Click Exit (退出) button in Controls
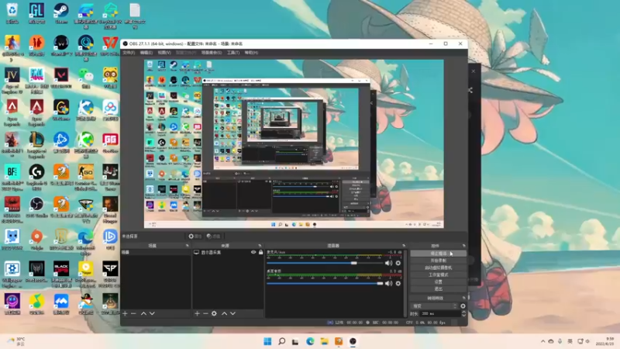 pyautogui.click(x=438, y=289)
